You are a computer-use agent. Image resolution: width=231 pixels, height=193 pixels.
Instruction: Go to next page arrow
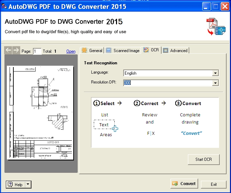(16, 50)
